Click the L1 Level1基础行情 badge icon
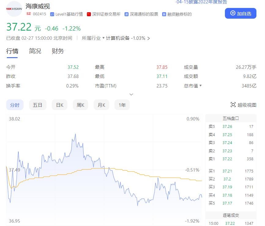 coord(52,14)
